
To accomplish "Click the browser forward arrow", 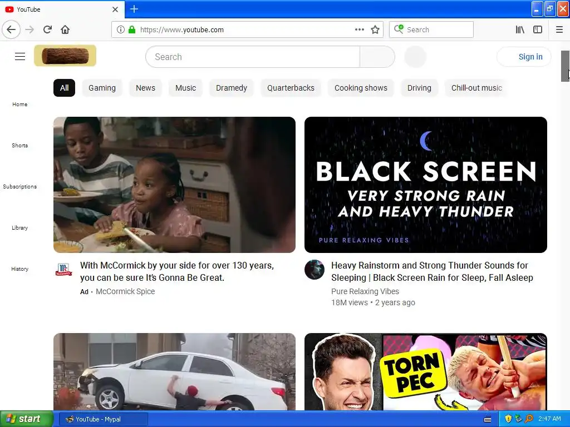I will coord(30,29).
